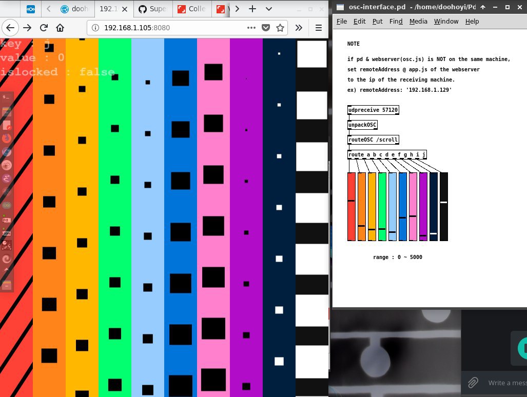The height and width of the screenshot is (397, 527).
Task: Open the page actions three-dots menu
Action: 251,28
